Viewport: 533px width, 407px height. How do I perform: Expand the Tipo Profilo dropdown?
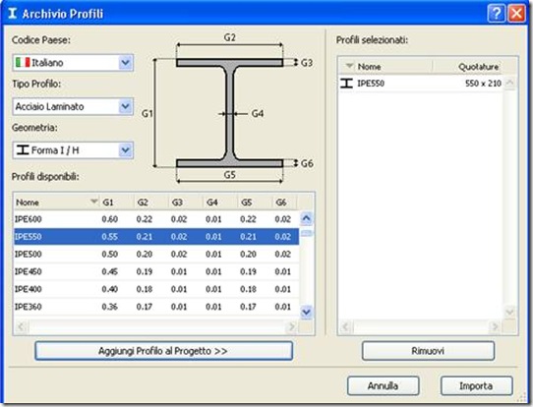125,106
